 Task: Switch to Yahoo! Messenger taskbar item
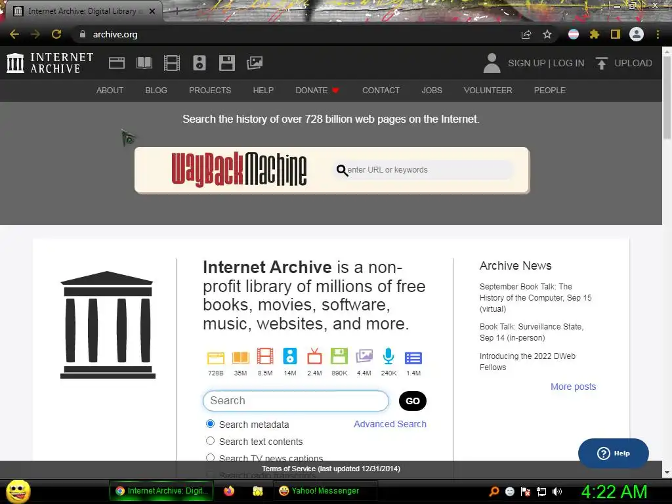coord(325,491)
